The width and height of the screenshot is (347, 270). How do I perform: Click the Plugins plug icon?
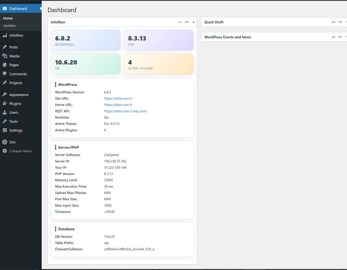click(x=4, y=103)
